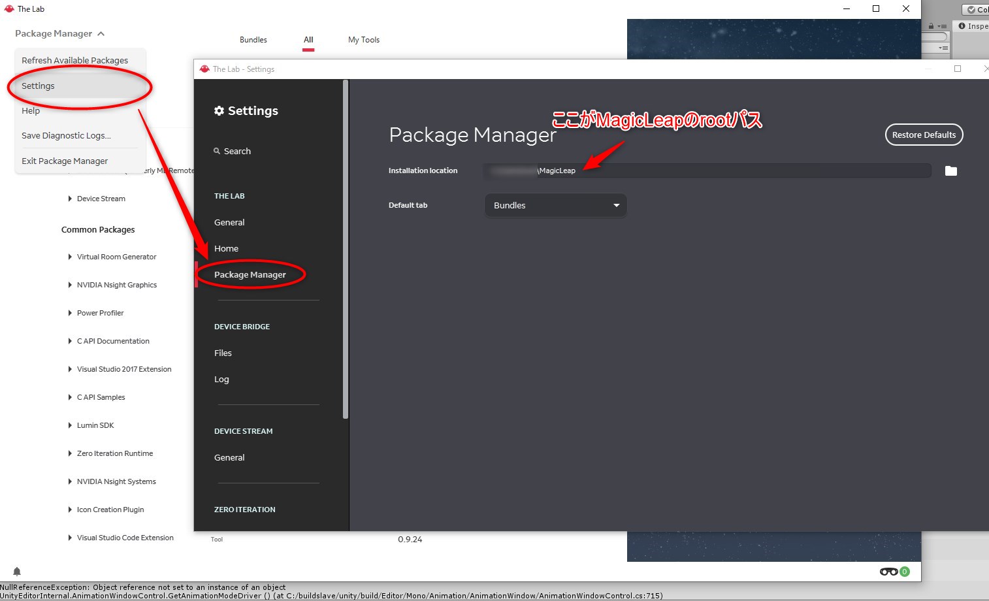
Task: Open Settings from the Package Manager menu
Action: coord(80,86)
